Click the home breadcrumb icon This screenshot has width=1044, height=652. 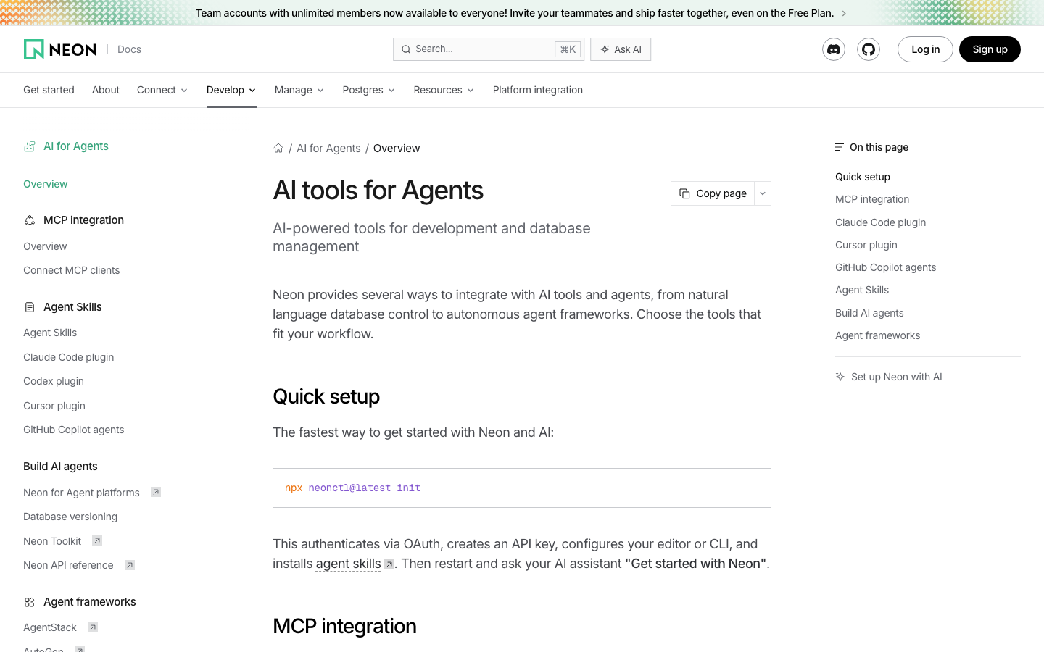tap(278, 149)
